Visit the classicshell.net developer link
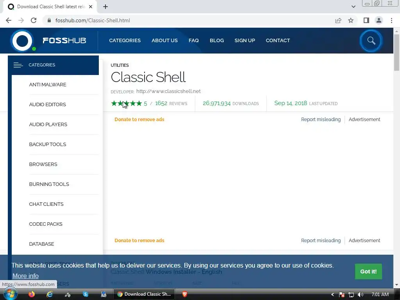Image resolution: width=400 pixels, height=300 pixels. pyautogui.click(x=168, y=91)
